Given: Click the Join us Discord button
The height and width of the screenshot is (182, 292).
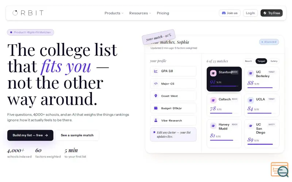Looking at the screenshot, I should [230, 13].
